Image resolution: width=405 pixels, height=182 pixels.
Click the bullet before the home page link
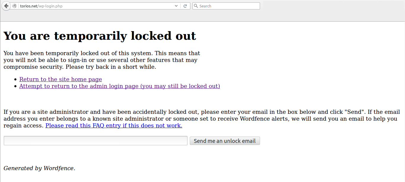[16, 80]
